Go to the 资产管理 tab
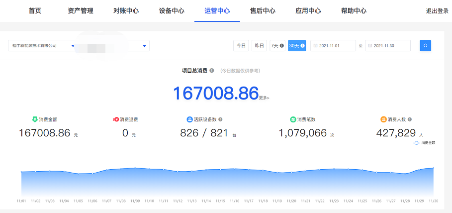This screenshot has width=452, height=213. coord(81,10)
